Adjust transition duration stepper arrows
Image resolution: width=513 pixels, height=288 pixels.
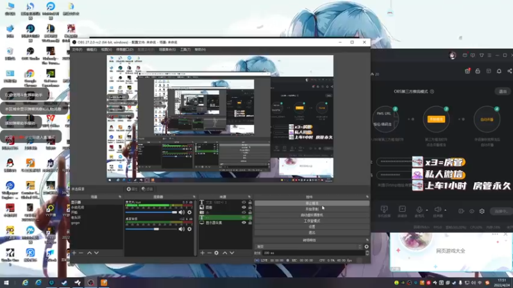click(x=367, y=253)
